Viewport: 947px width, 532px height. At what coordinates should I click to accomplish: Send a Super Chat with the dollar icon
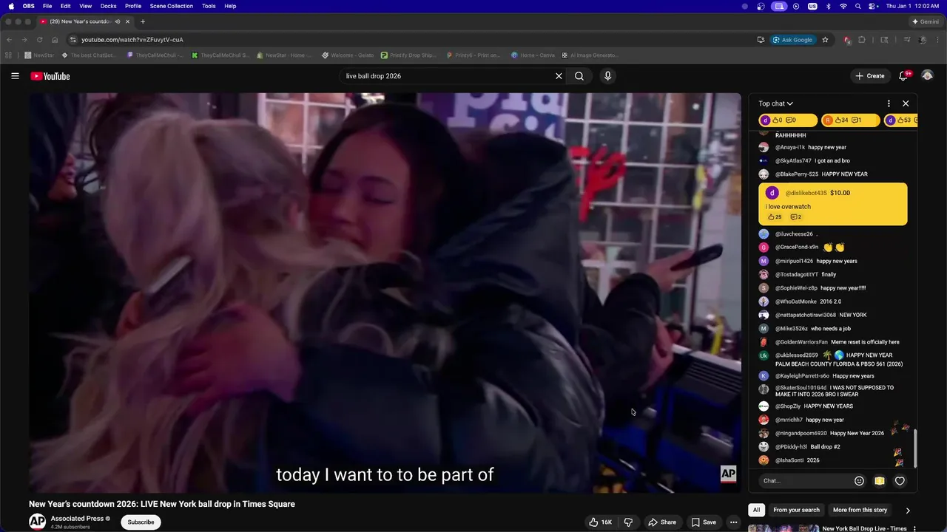[879, 481]
